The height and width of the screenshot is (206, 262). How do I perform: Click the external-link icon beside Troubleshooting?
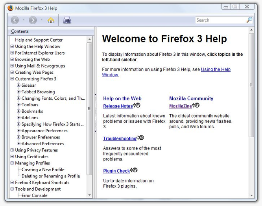click(x=140, y=138)
